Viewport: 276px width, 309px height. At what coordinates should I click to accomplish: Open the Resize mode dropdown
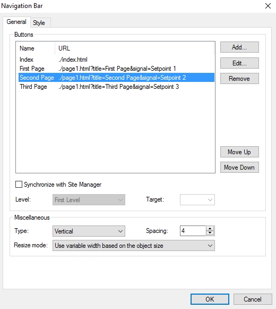tap(134, 246)
